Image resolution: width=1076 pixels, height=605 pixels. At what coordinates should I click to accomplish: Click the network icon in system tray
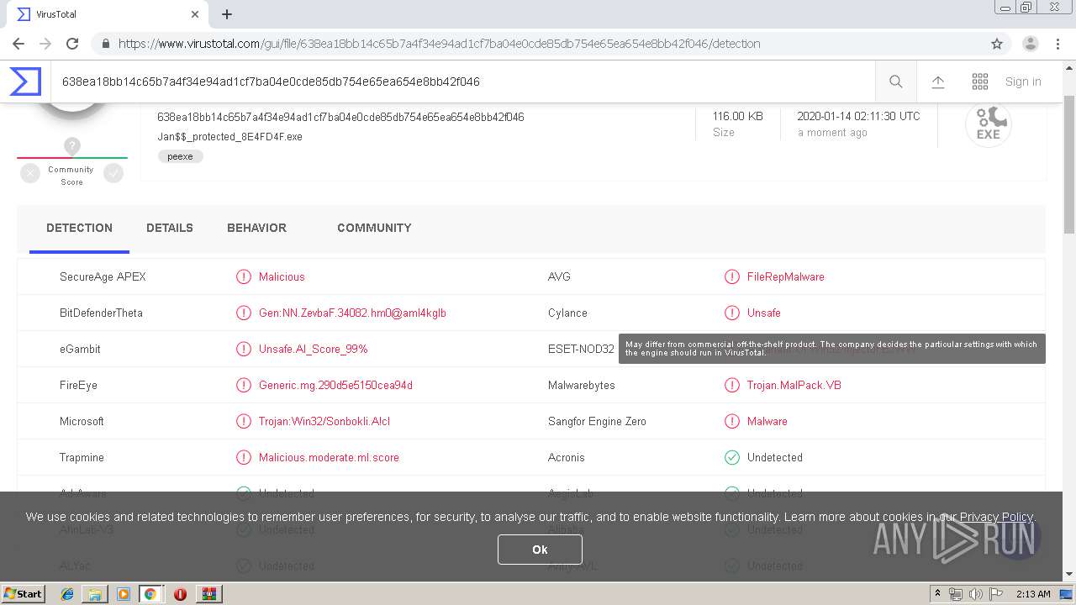956,594
